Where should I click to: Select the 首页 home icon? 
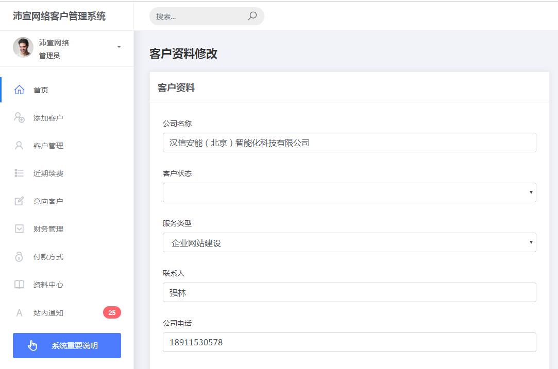tap(19, 90)
